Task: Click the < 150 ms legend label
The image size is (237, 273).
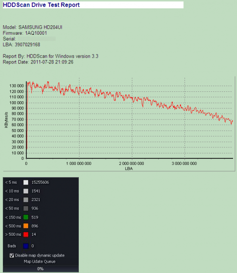Action: coord(13,217)
